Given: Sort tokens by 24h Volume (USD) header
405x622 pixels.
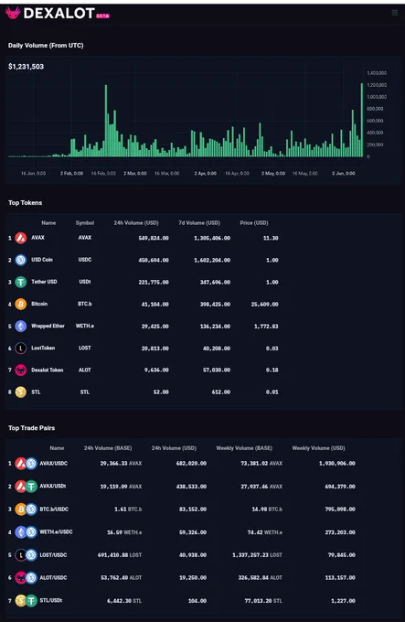Looking at the screenshot, I should pos(136,223).
